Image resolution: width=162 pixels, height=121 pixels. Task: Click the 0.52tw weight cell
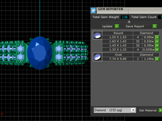pyautogui.click(x=148, y=41)
